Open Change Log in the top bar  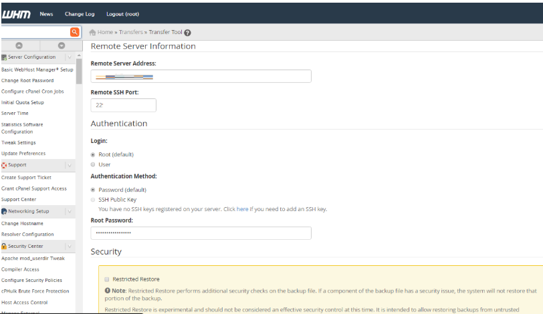pos(80,14)
